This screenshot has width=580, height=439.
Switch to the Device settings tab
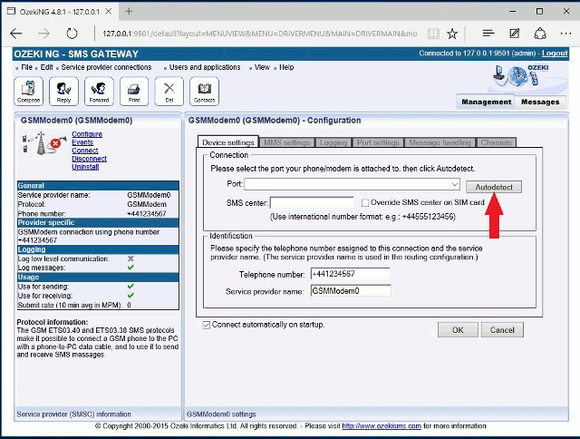tap(227, 142)
